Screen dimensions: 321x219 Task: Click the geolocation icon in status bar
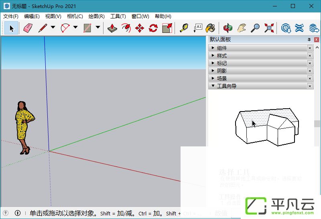pos(6,213)
